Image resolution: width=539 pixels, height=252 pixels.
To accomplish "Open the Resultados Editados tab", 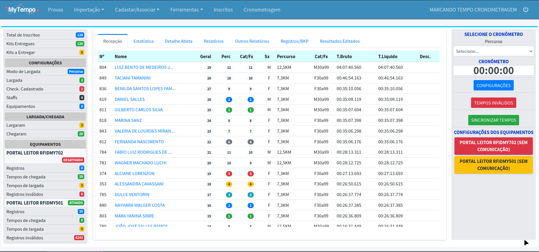I will 340,41.
